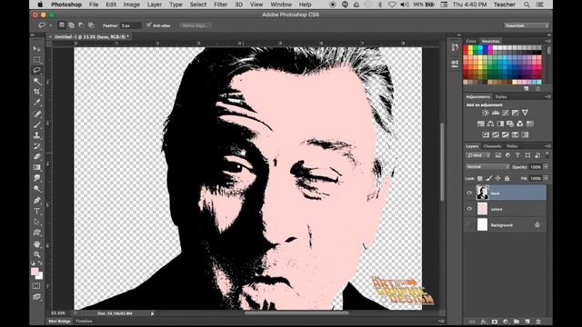
Task: Select the Healing Brush tool
Action: click(x=36, y=114)
